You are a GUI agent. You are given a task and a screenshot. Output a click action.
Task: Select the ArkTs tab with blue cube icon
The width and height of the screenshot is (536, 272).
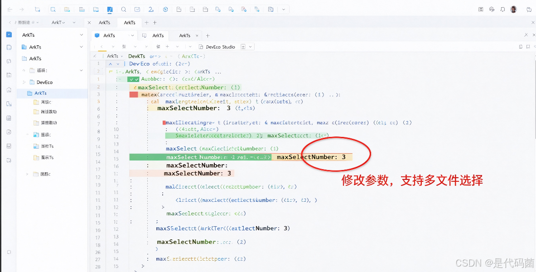click(x=109, y=35)
